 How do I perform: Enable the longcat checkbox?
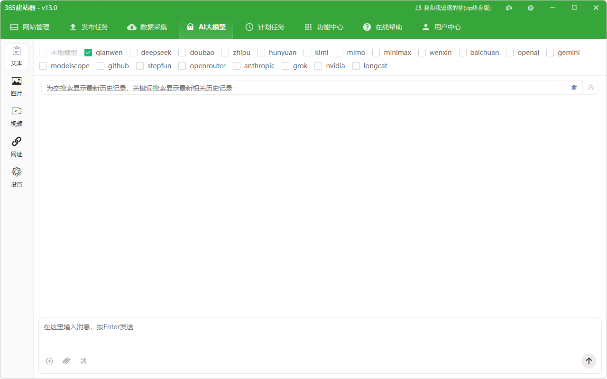[x=356, y=66]
